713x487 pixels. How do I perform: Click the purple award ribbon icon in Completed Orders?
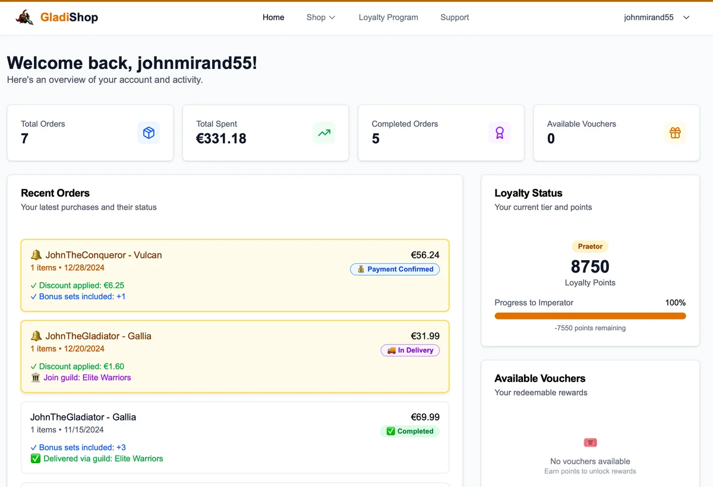click(x=499, y=133)
